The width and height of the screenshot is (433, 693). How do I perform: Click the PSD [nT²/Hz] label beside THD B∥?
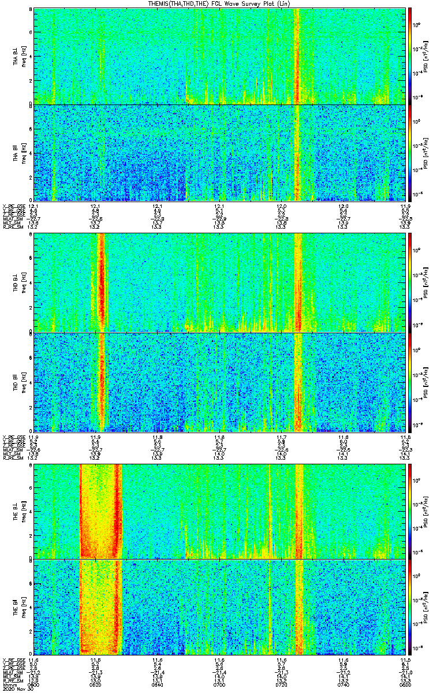(x=426, y=382)
